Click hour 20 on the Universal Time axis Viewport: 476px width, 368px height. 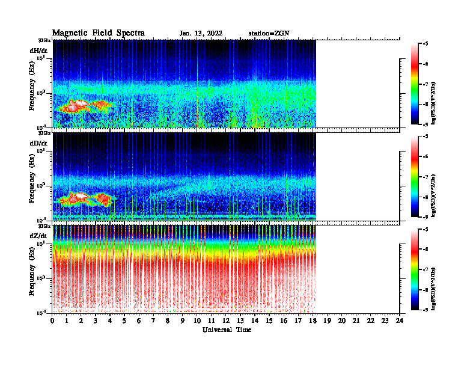341,321
